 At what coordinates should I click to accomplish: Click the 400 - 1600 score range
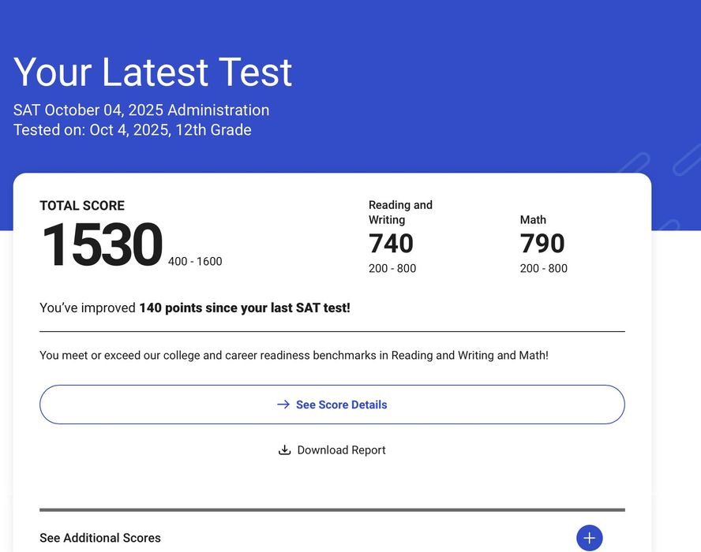click(x=195, y=261)
